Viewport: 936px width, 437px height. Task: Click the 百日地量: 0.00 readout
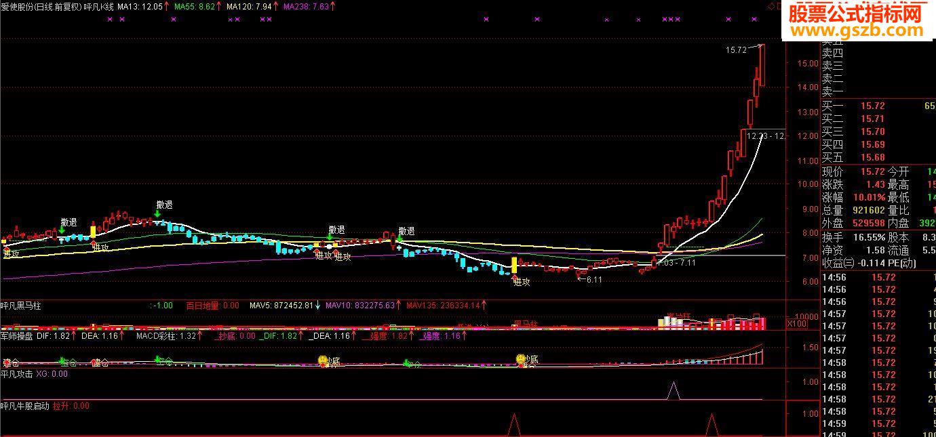[x=212, y=306]
